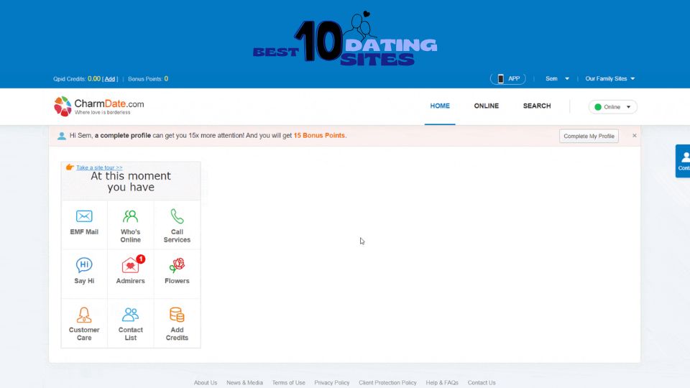Image resolution: width=690 pixels, height=388 pixels.
Task: Open the Online status dropdown
Action: 612,107
